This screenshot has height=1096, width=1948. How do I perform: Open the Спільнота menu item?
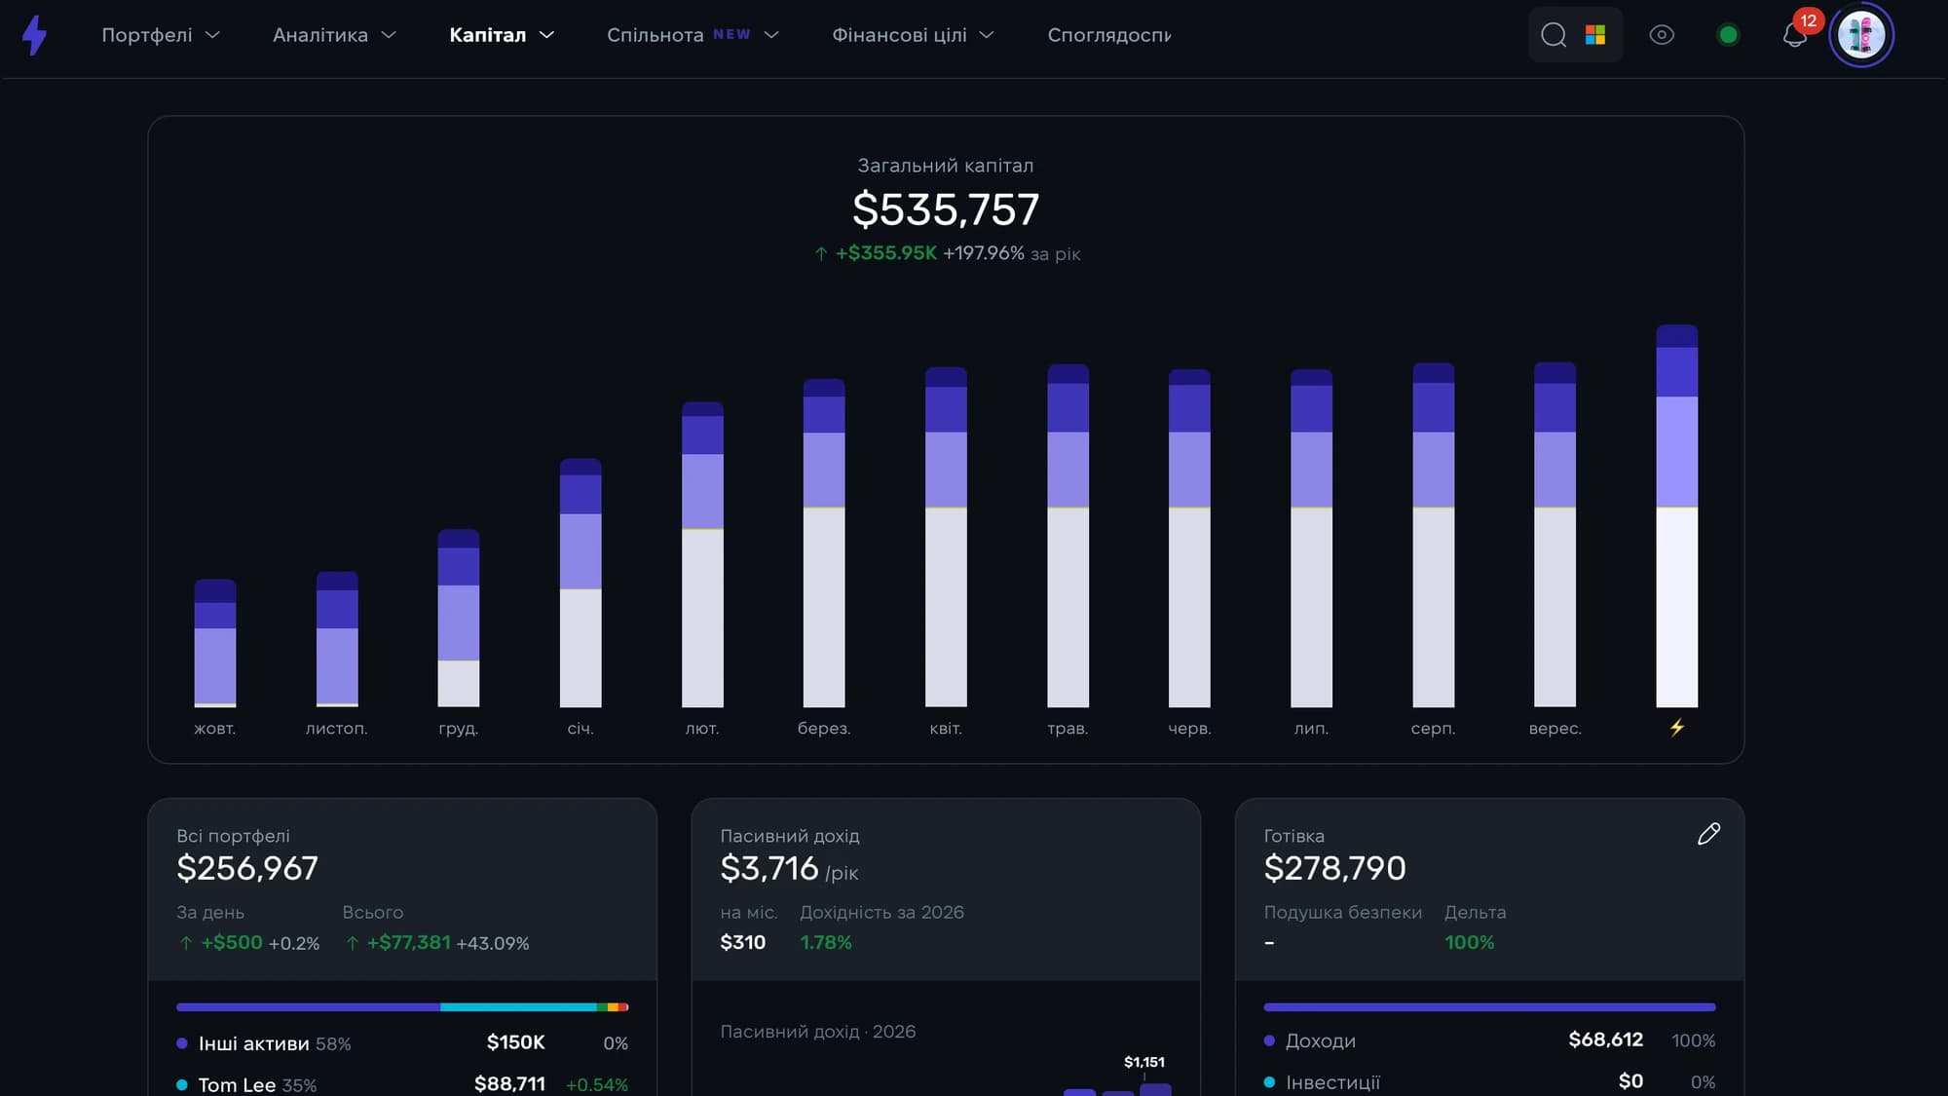click(655, 35)
